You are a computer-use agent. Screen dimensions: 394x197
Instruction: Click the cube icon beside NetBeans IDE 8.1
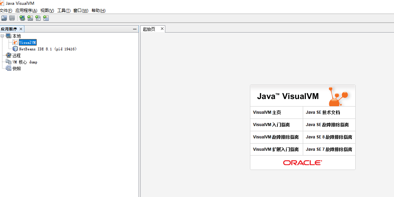pyautogui.click(x=15, y=49)
